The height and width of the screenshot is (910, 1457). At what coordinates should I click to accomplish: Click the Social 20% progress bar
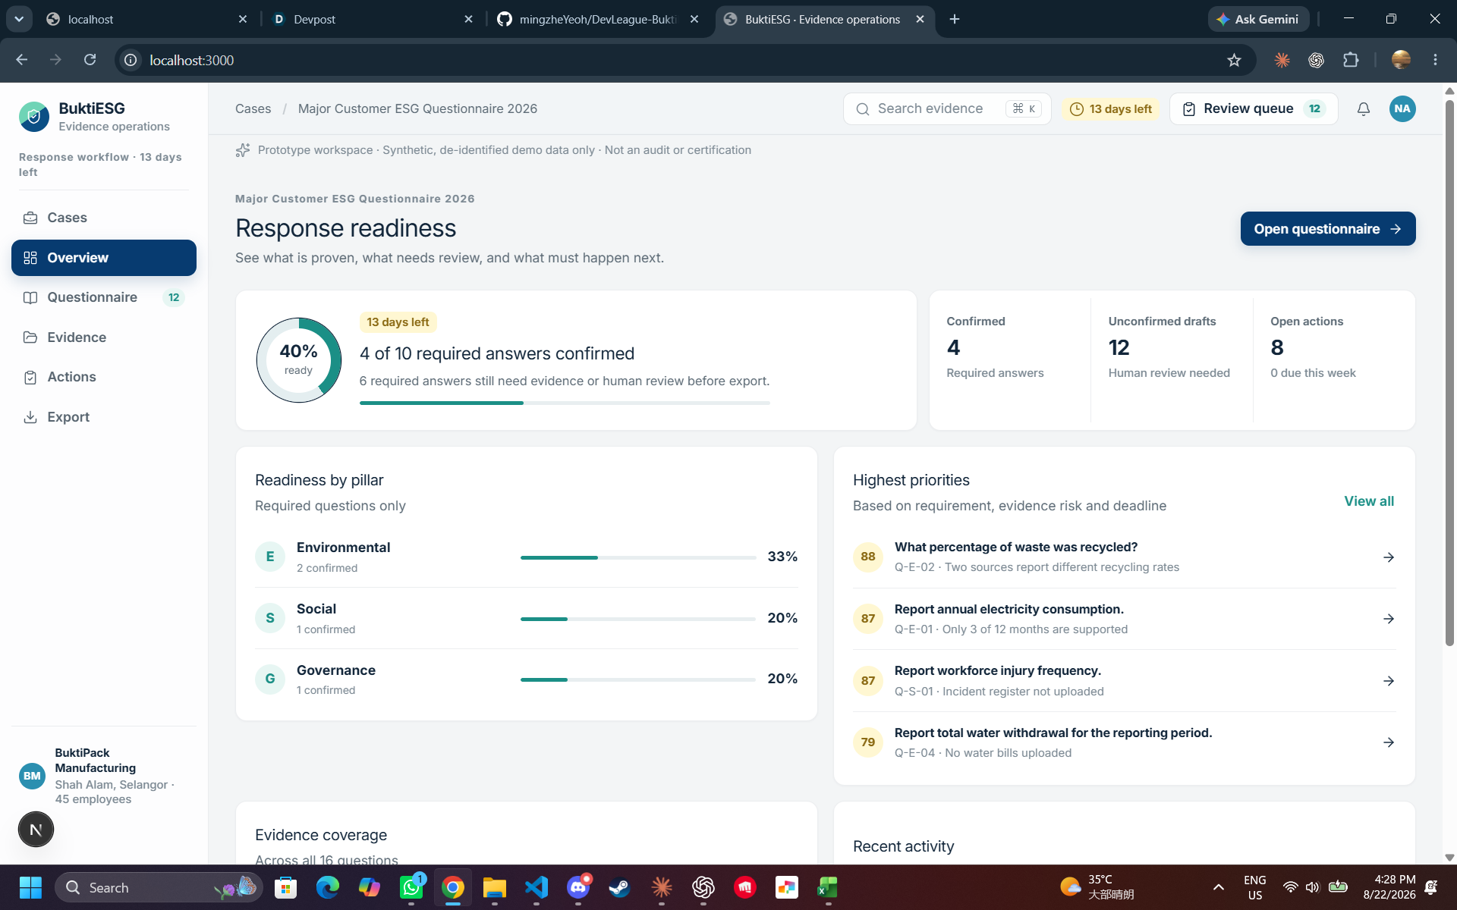point(638,619)
